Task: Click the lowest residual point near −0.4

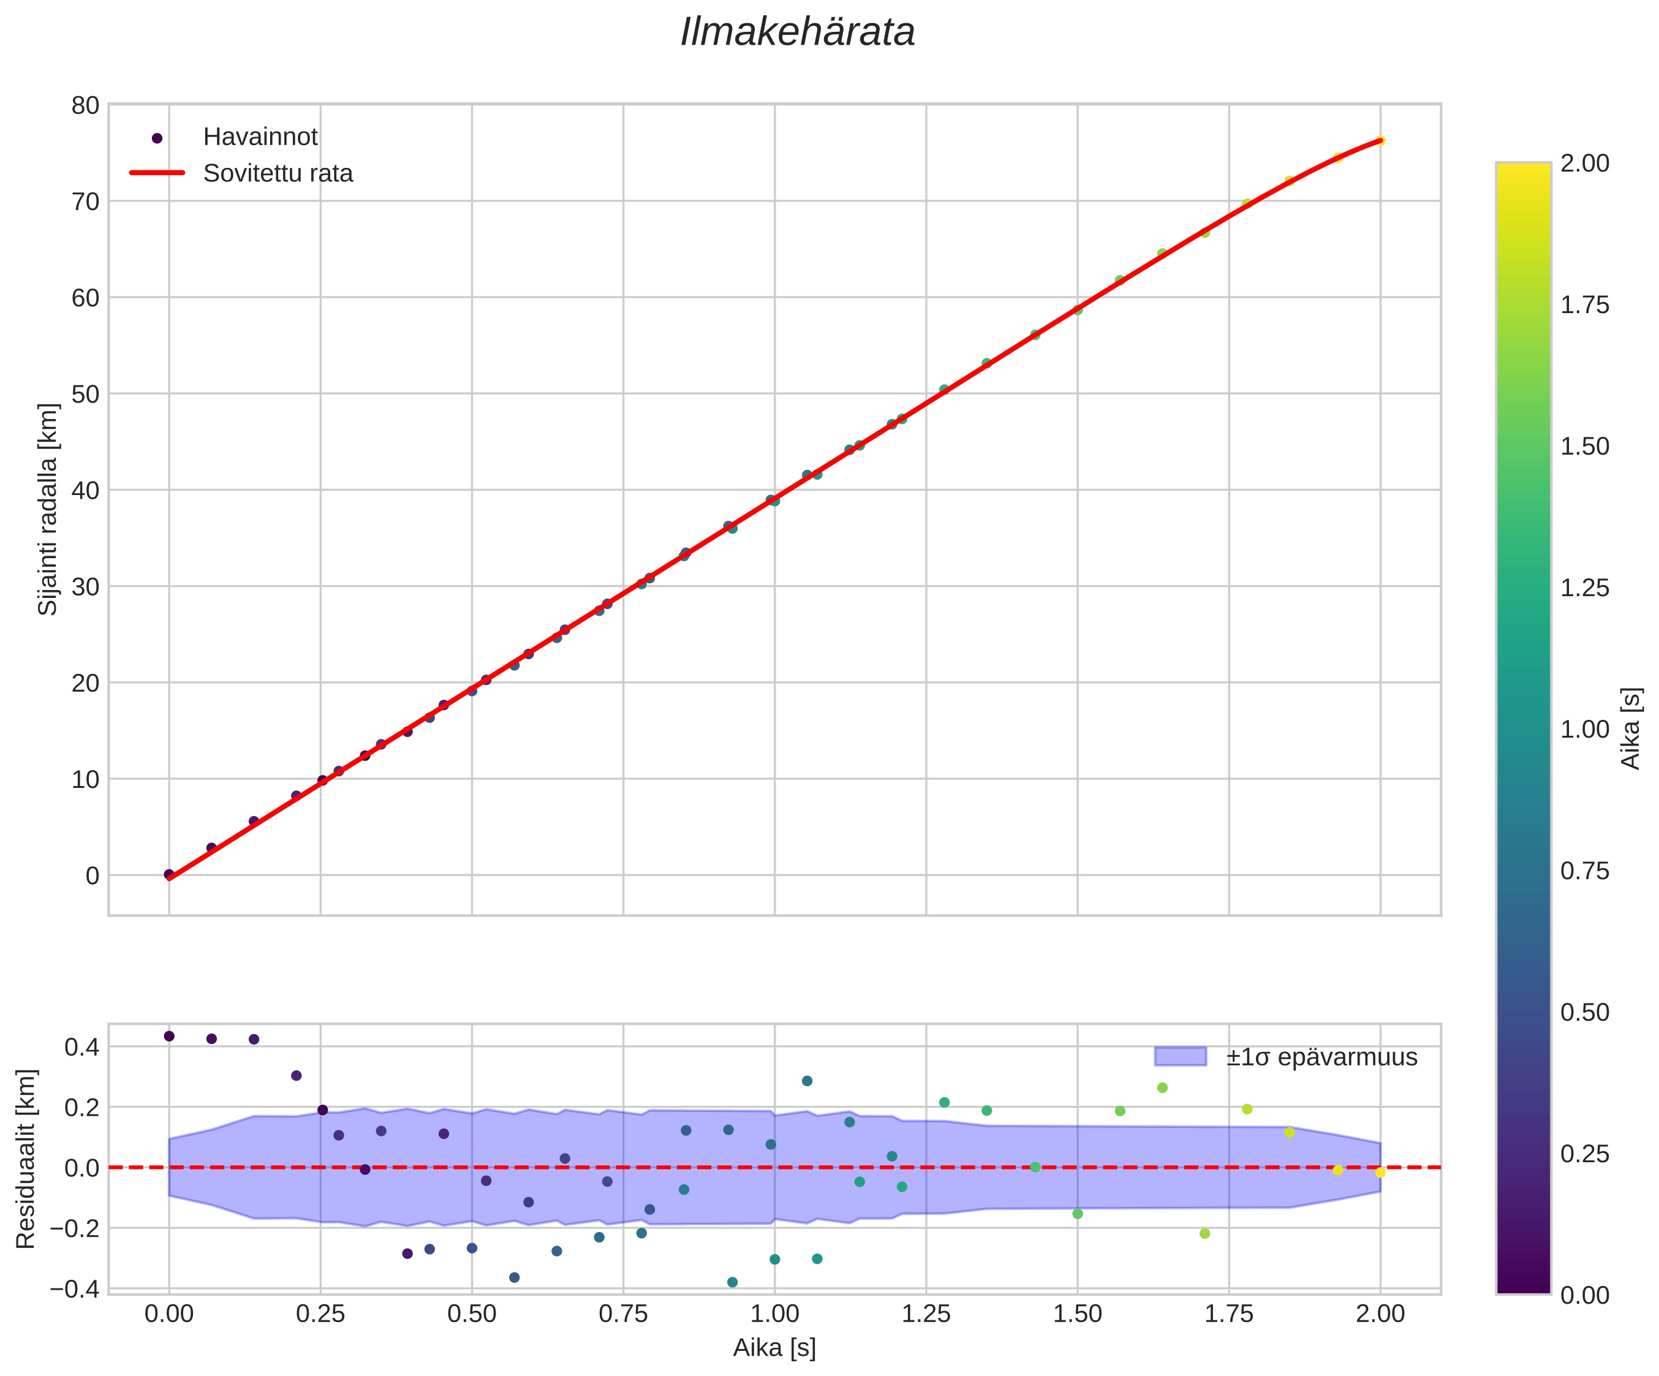Action: pyautogui.click(x=732, y=1282)
